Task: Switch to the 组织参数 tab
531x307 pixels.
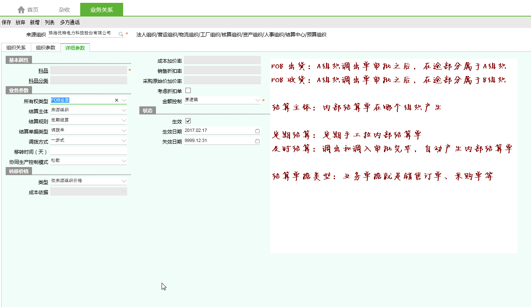Action: pyautogui.click(x=45, y=48)
